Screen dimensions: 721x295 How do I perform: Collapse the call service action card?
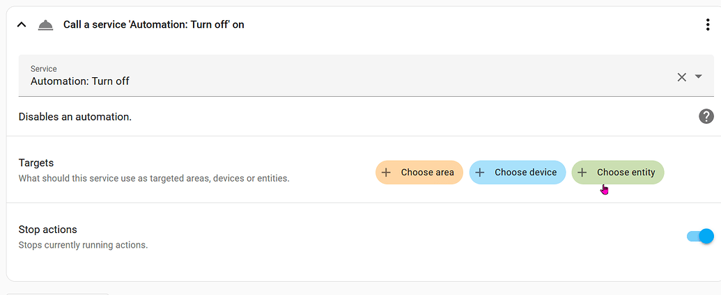tap(21, 25)
